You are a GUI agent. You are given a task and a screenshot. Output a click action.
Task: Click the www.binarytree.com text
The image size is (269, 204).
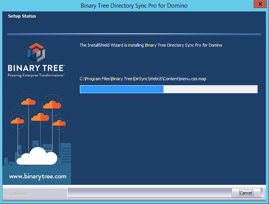coord(38,176)
